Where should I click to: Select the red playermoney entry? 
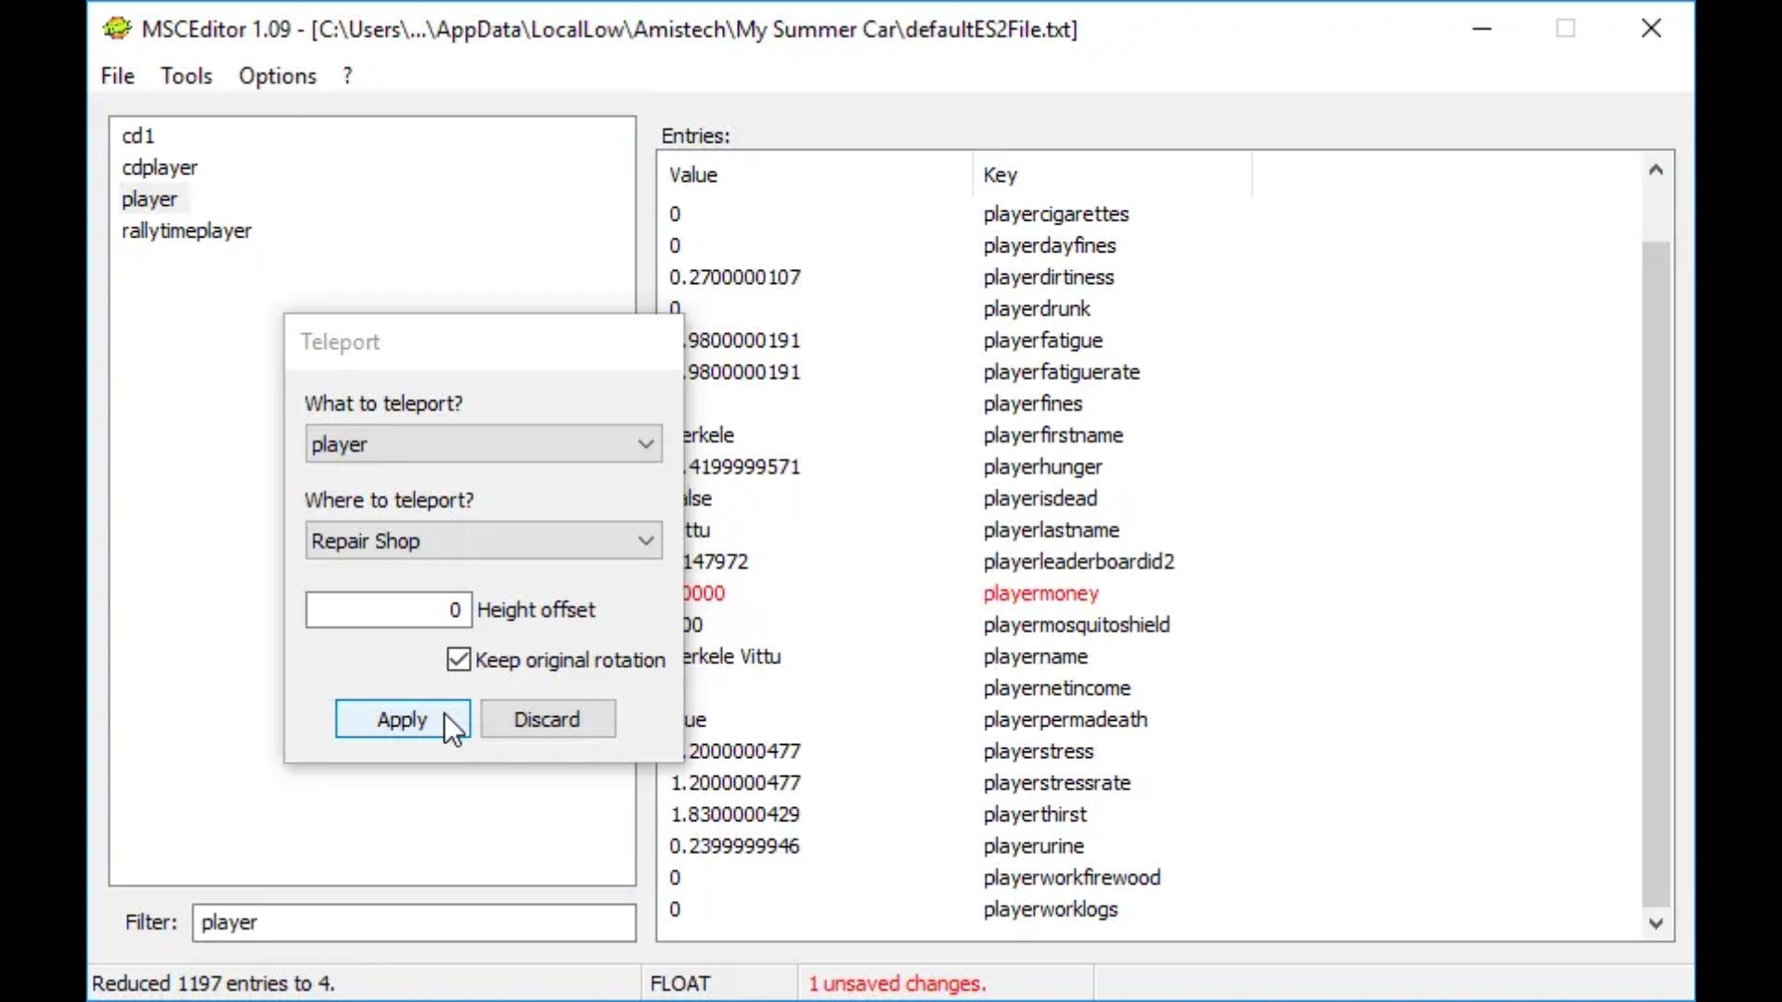coord(1040,594)
